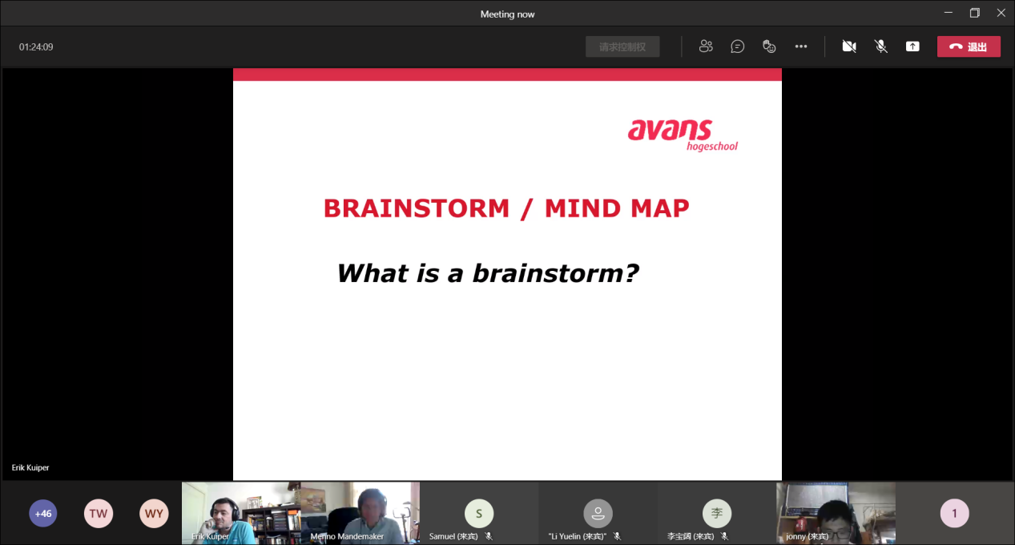Unmute the microphone
The image size is (1015, 545).
click(881, 46)
